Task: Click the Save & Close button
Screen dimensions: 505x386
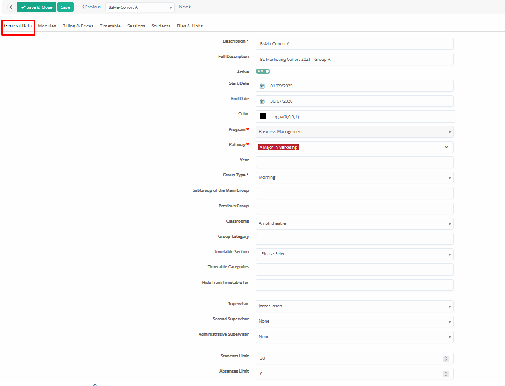Action: [x=37, y=7]
